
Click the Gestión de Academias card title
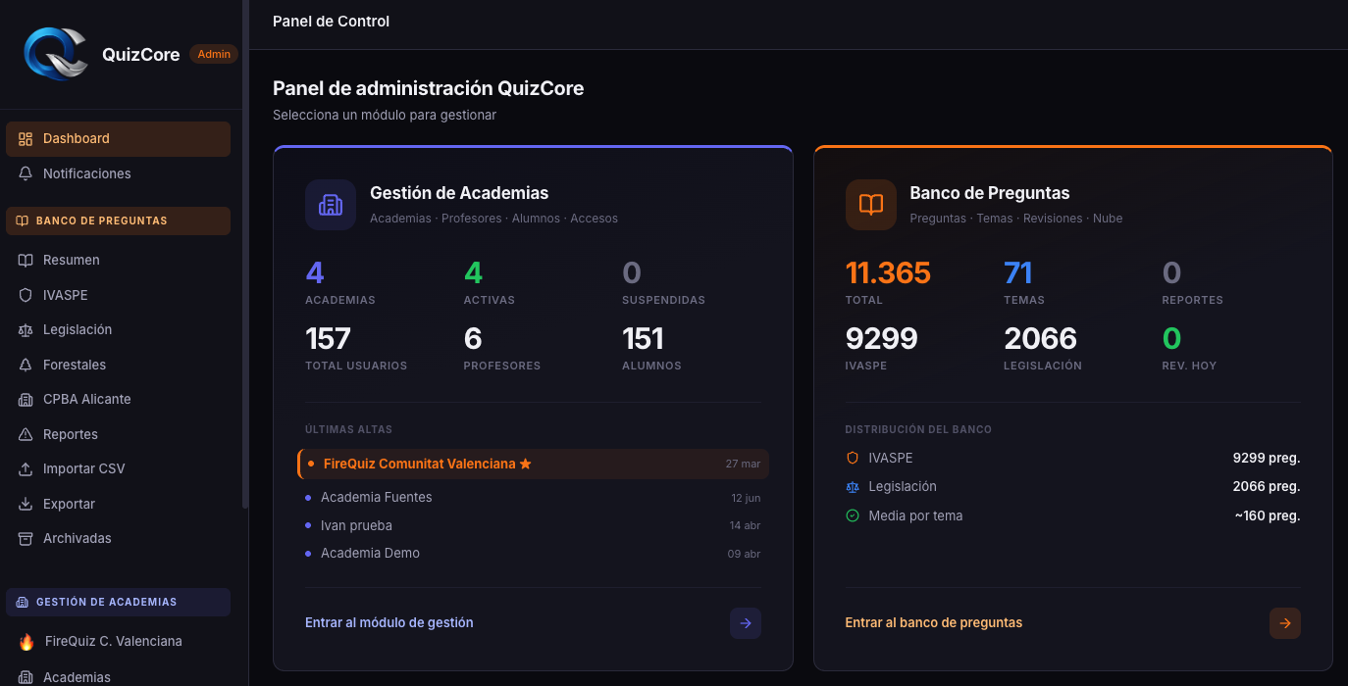(459, 193)
